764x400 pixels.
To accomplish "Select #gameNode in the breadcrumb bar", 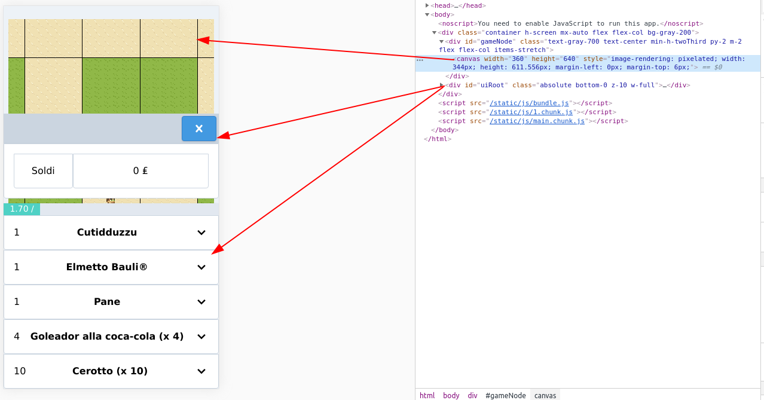I will click(506, 395).
